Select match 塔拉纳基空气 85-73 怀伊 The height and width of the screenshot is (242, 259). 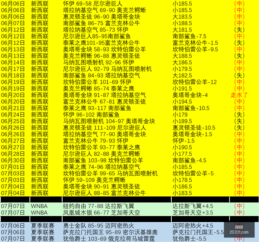coord(96,30)
